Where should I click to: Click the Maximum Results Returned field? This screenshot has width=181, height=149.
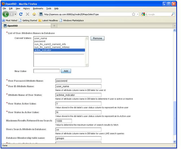pos(64,121)
